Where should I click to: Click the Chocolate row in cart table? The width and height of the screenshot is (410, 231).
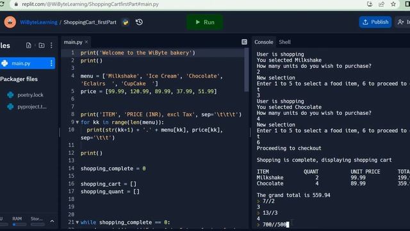(333, 184)
